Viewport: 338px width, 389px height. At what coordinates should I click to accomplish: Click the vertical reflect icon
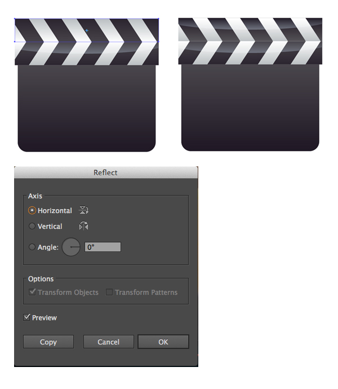coord(83,226)
